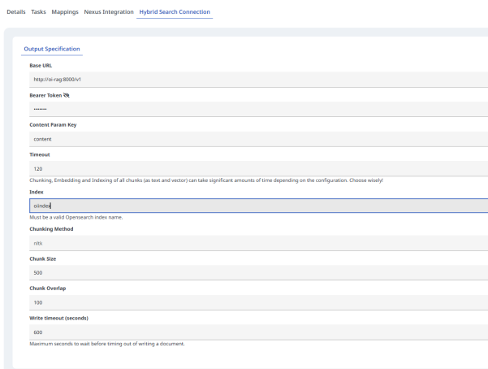Image resolution: width=488 pixels, height=369 pixels.
Task: Click the "Write timeout (seconds)" label
Action: coord(58,317)
